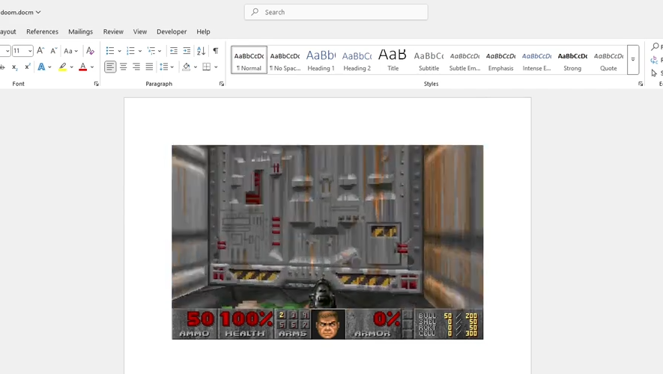Open highlight color dropdown arrow
The width and height of the screenshot is (663, 374).
71,67
